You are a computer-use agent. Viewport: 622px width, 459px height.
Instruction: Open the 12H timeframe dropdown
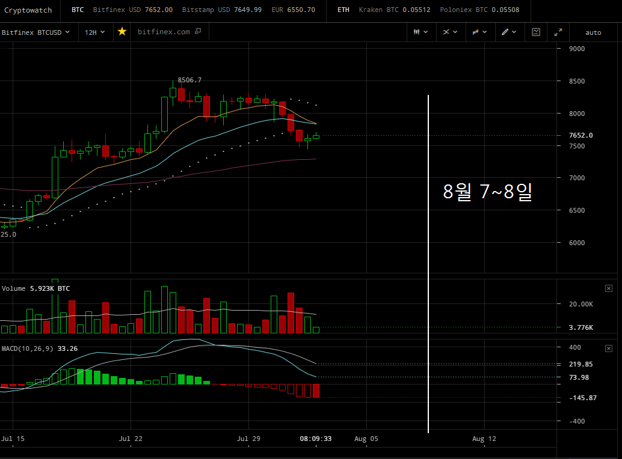pos(95,32)
